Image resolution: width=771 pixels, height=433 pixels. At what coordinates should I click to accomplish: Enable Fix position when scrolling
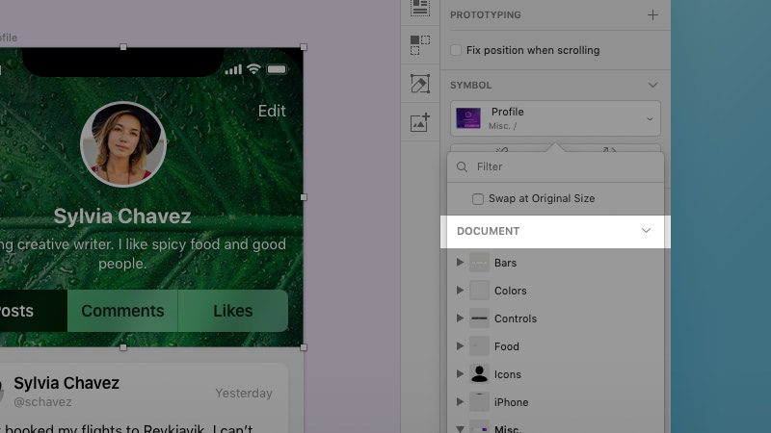click(x=456, y=50)
